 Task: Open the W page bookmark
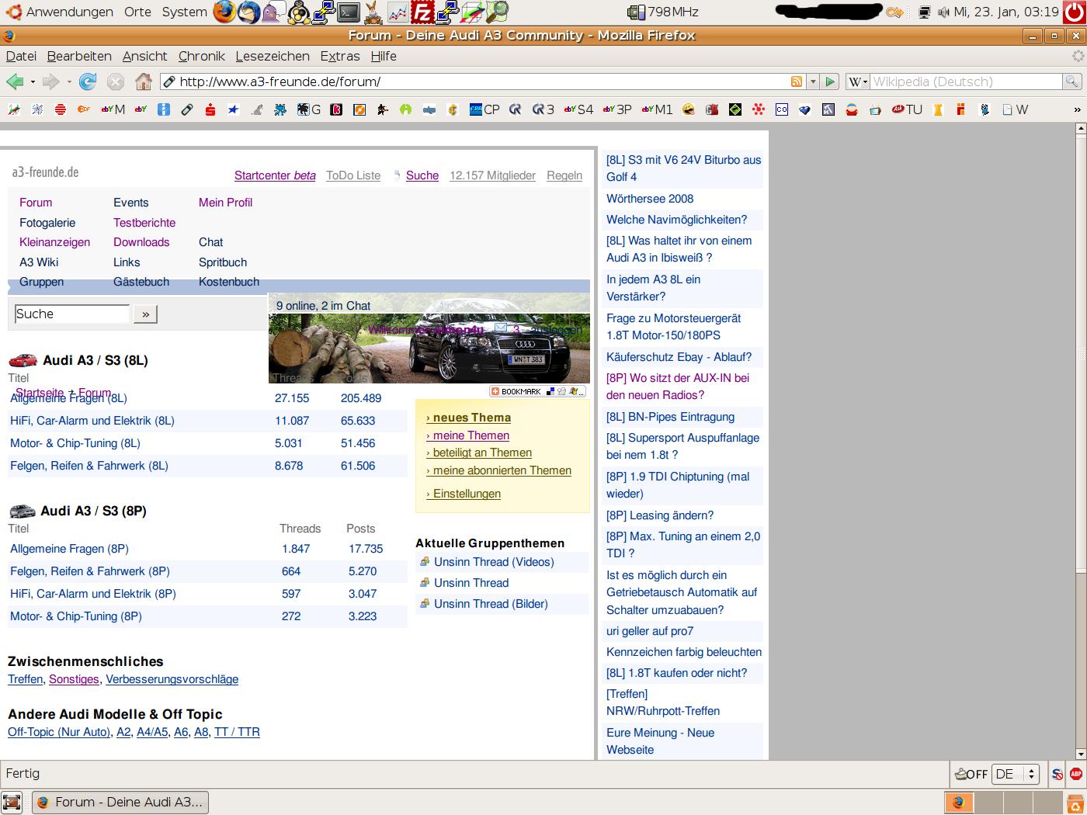click(1015, 109)
